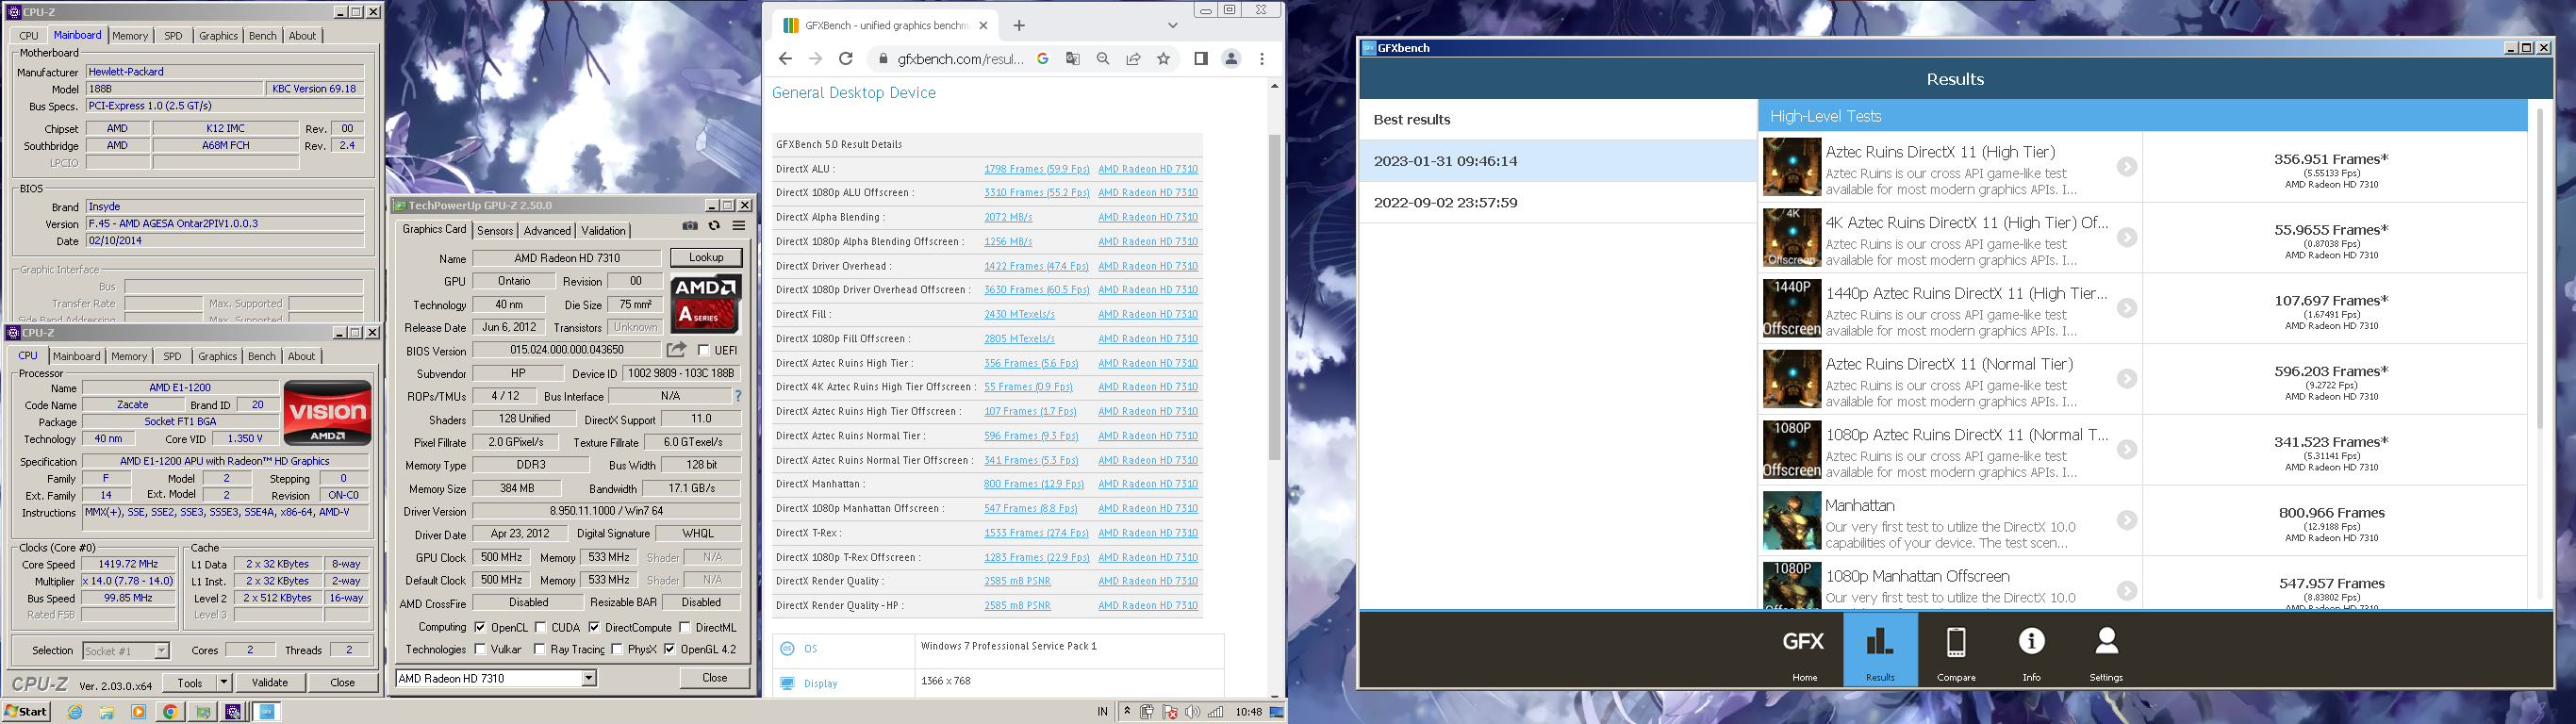Click the Google lens icon in the address bar
Screen dimensions: 2576x724
click(1043, 59)
